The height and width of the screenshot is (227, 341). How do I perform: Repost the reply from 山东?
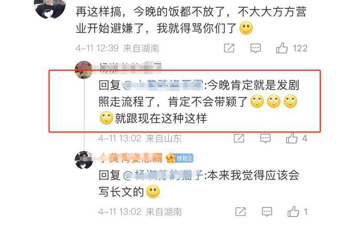click(239, 138)
